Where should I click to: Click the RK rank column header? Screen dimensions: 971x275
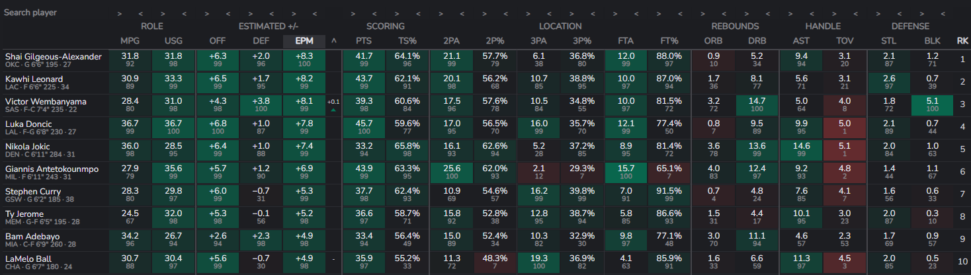coord(962,41)
